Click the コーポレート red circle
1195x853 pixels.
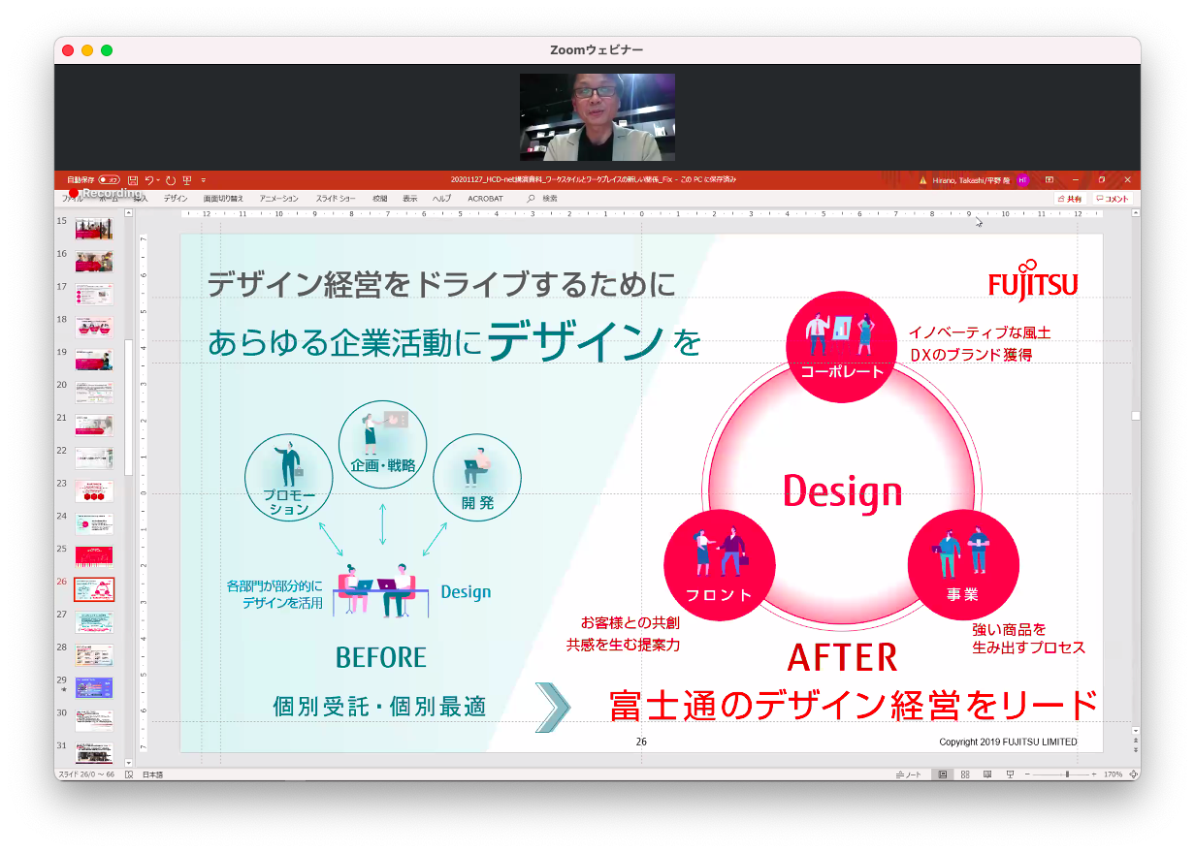coord(842,347)
